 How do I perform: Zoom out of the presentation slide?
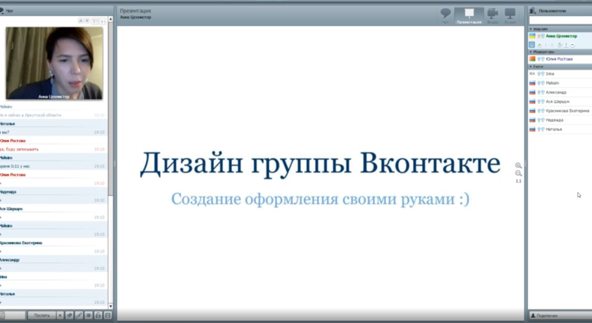pyautogui.click(x=518, y=173)
